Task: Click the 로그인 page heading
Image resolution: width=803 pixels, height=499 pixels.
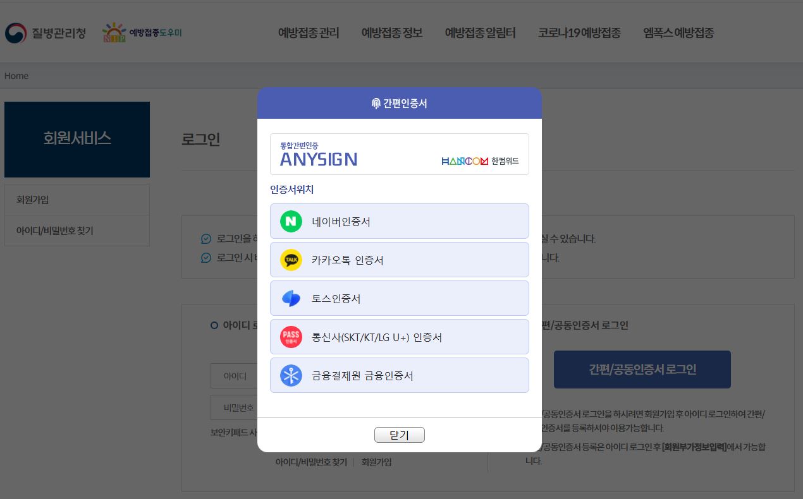Action: point(200,140)
